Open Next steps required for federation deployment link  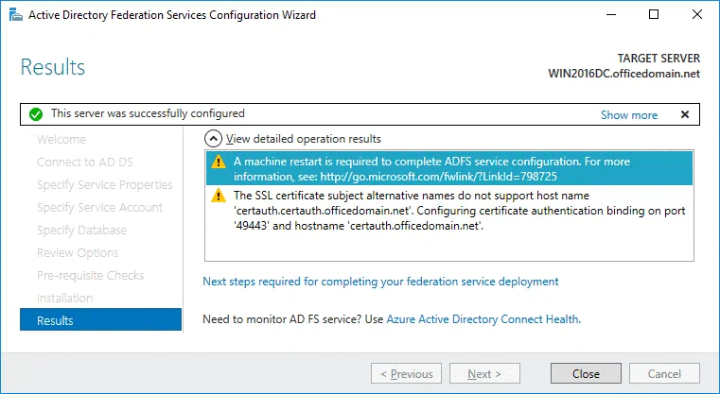pyautogui.click(x=380, y=282)
